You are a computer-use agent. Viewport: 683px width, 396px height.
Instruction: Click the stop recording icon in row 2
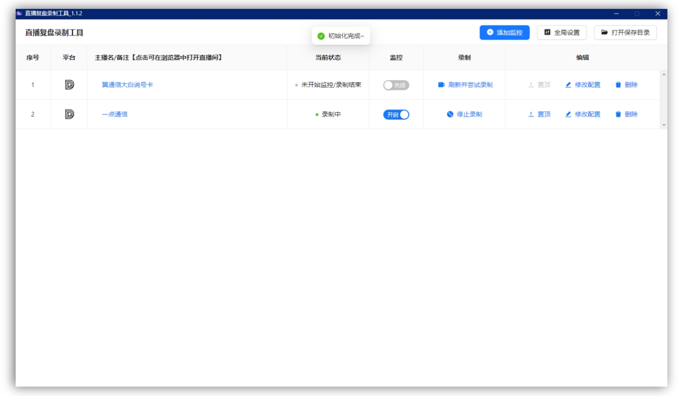[x=450, y=114]
